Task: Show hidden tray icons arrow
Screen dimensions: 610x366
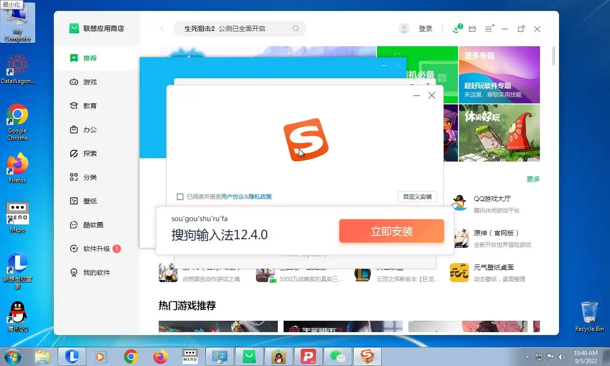Action: point(527,356)
